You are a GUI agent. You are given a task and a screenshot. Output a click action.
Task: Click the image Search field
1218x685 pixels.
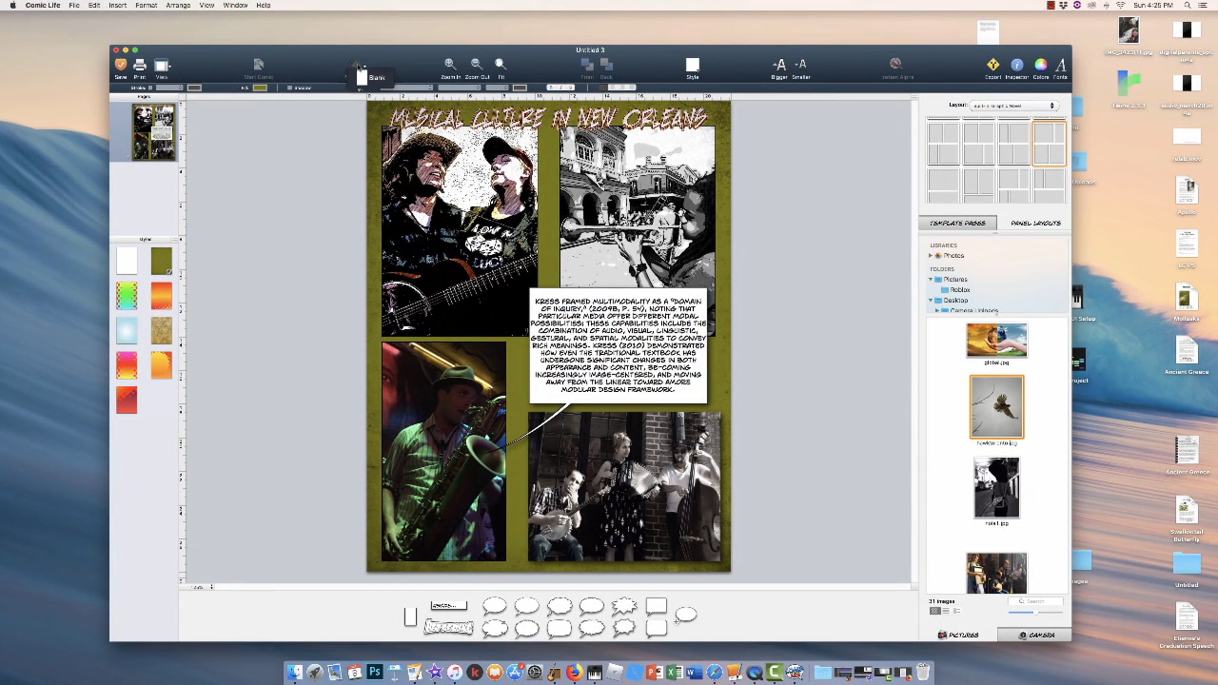tap(1035, 601)
